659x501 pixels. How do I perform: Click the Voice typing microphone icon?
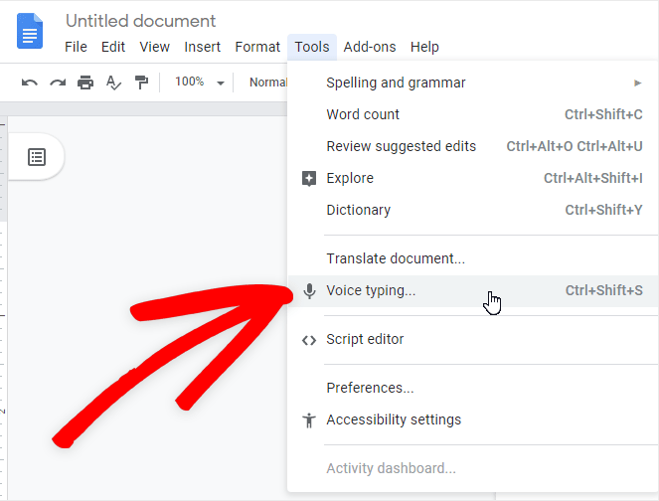(x=309, y=291)
